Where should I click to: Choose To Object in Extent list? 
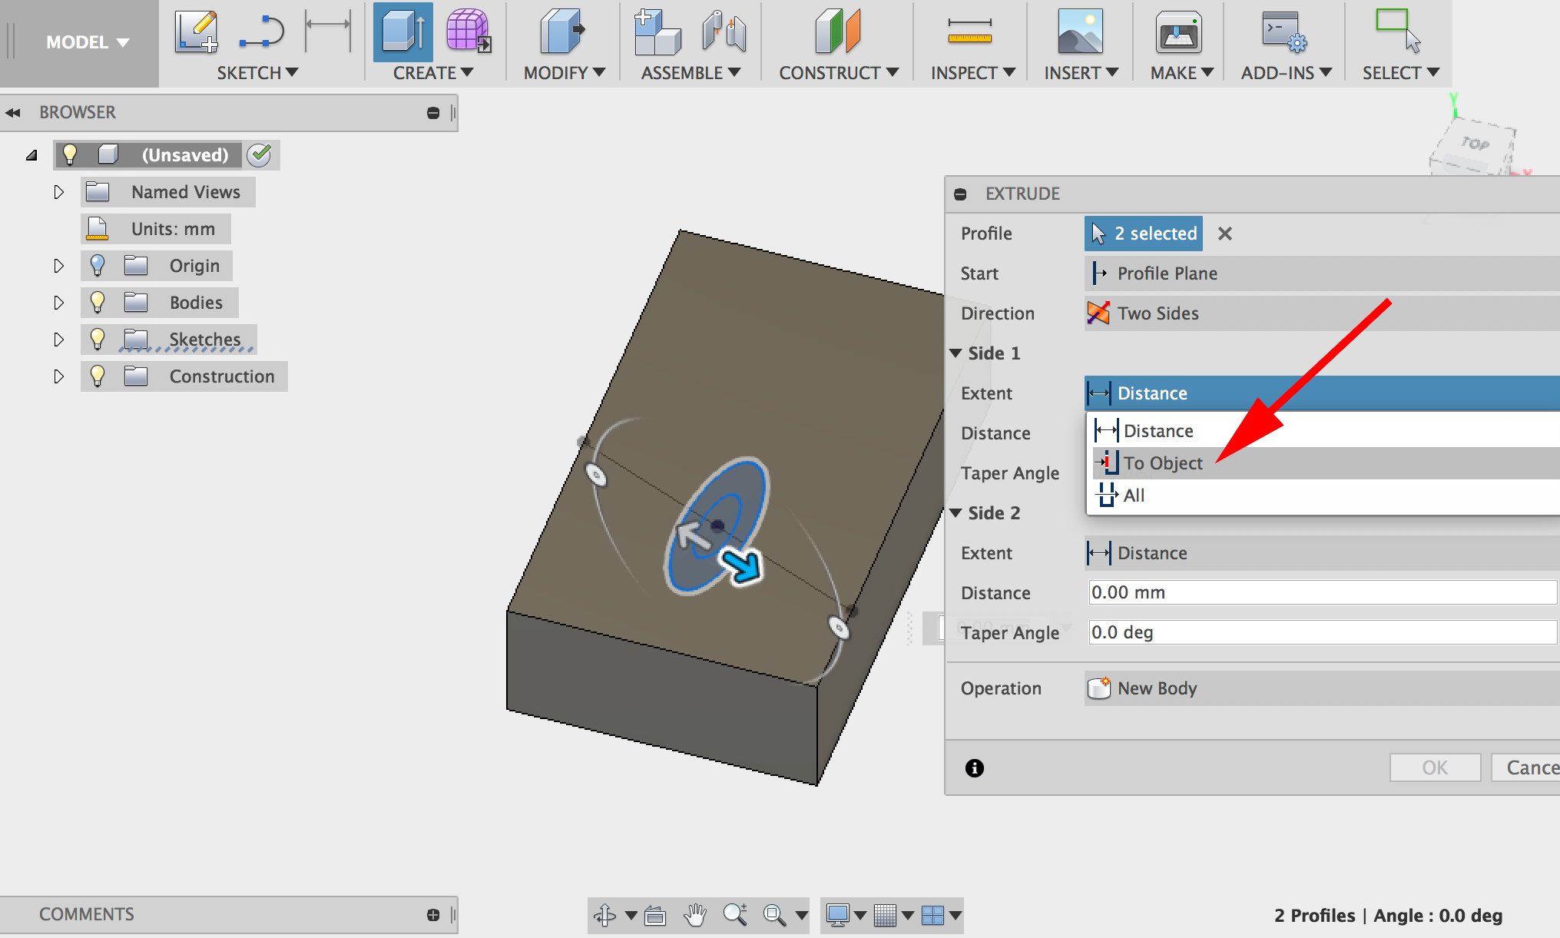coord(1325,463)
